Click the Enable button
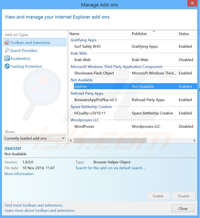This screenshot has height=218, width=200. [158, 196]
